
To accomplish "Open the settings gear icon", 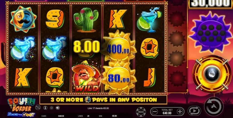I will (x=52, y=108).
